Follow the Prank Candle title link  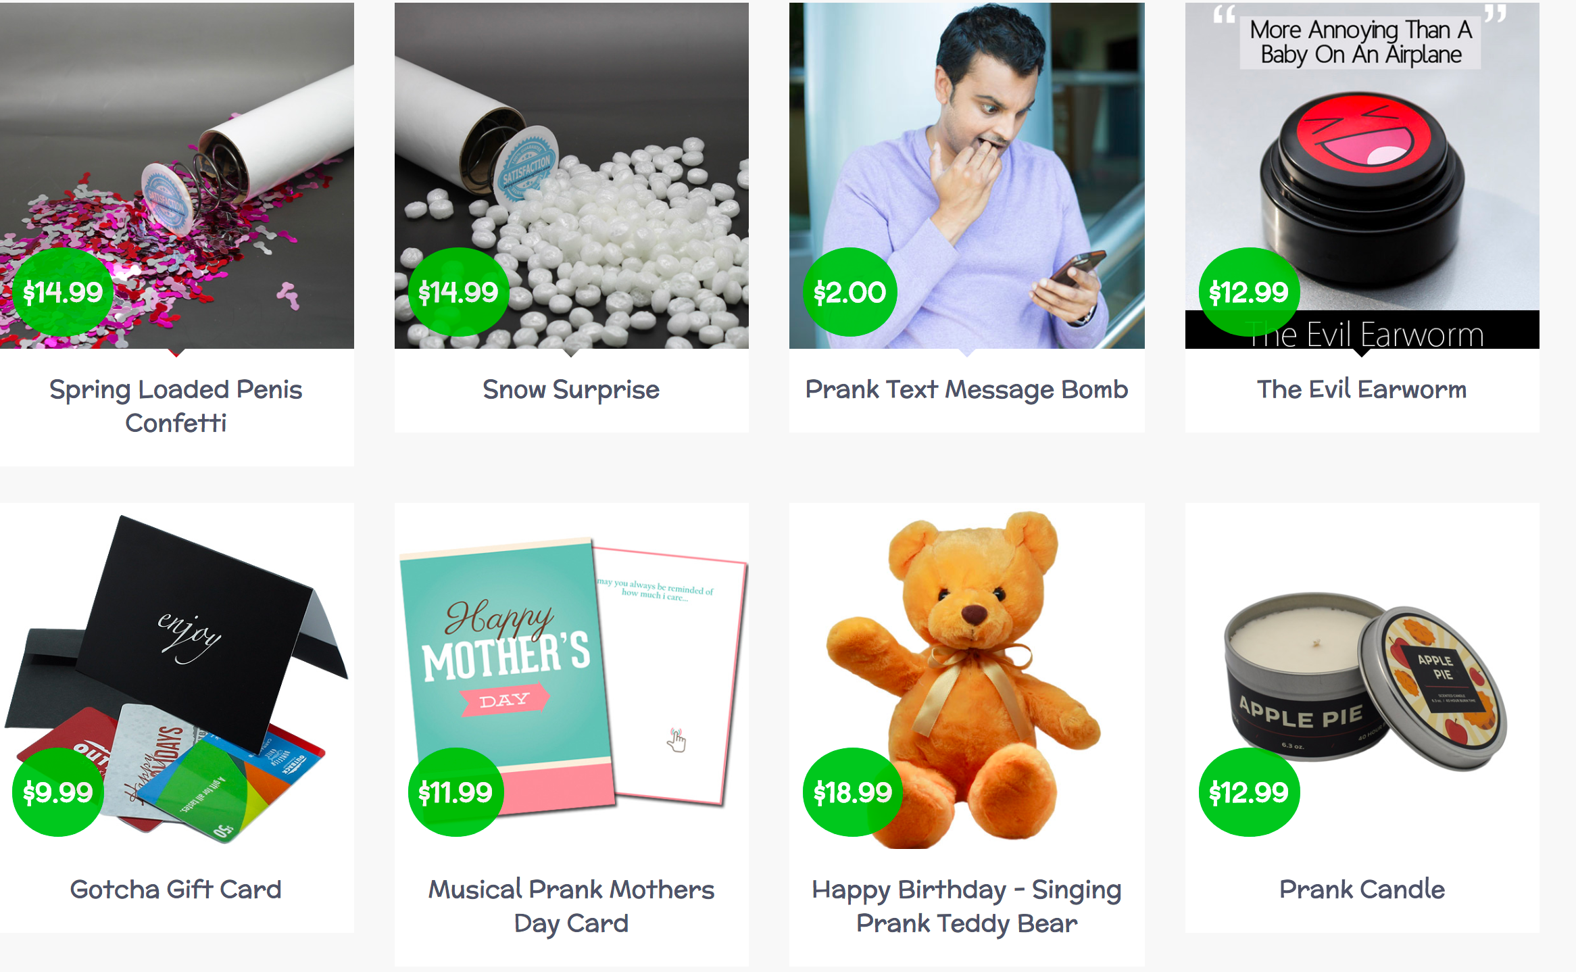tap(1362, 890)
